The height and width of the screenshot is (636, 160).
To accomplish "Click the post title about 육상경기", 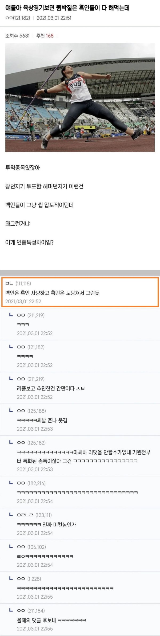I will [67, 7].
